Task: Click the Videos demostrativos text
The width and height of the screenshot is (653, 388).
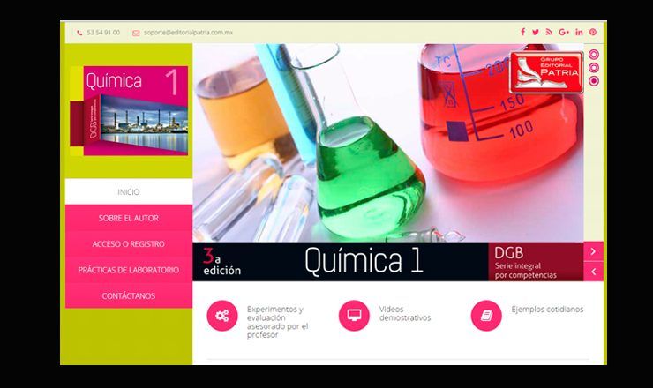Action: 405,313
